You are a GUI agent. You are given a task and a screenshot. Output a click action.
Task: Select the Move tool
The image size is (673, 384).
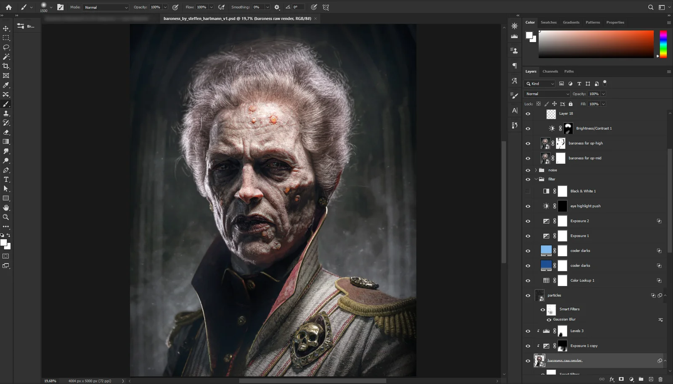(x=6, y=29)
